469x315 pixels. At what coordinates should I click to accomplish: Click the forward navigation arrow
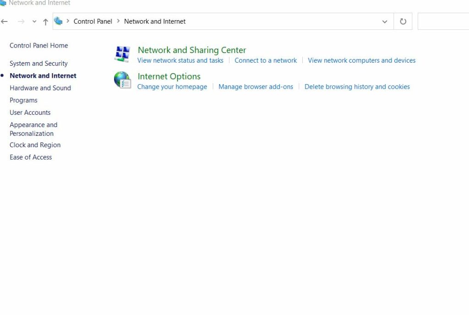[x=21, y=21]
